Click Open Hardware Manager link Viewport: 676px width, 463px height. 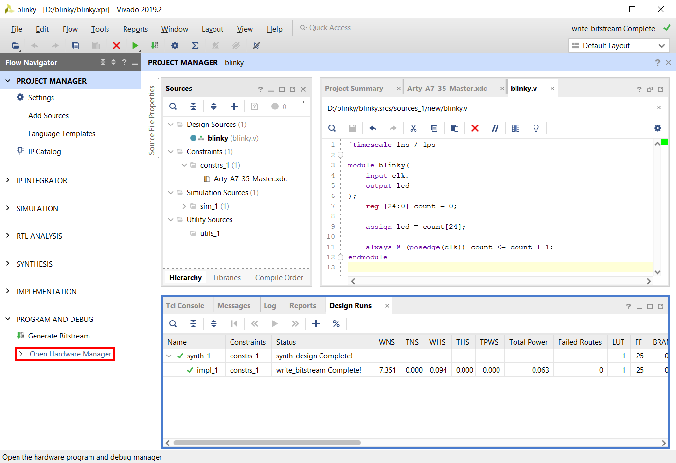(71, 354)
